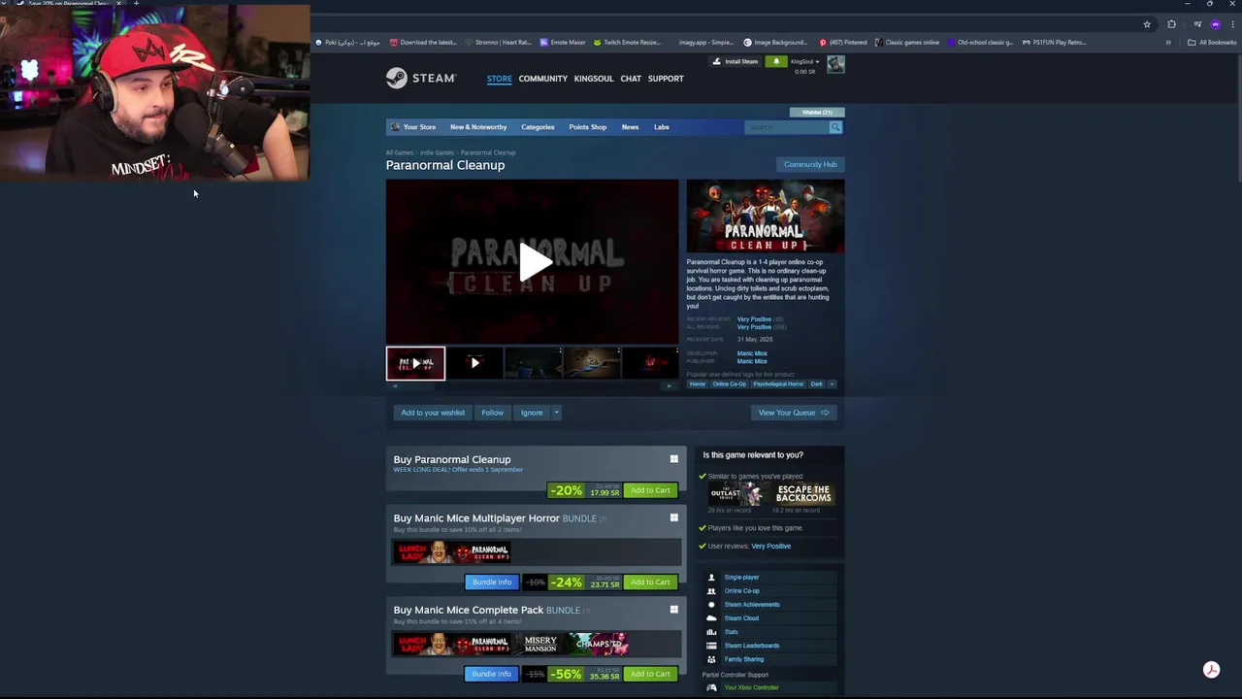Click the Escape the Backrooms image
Viewport: 1242px width, 699px height.
[801, 494]
